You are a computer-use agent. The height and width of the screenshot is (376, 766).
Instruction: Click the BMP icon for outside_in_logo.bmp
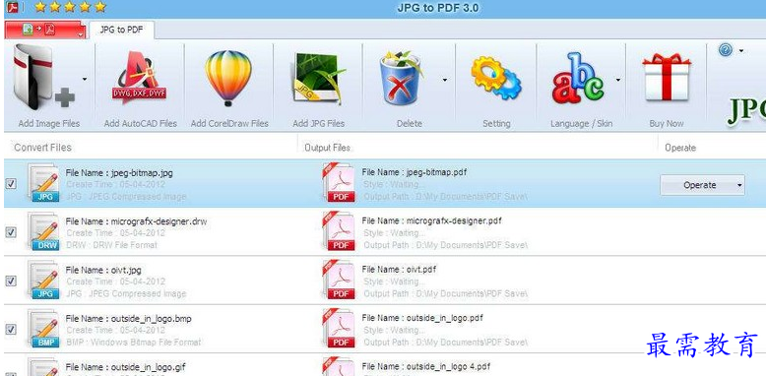click(44, 329)
